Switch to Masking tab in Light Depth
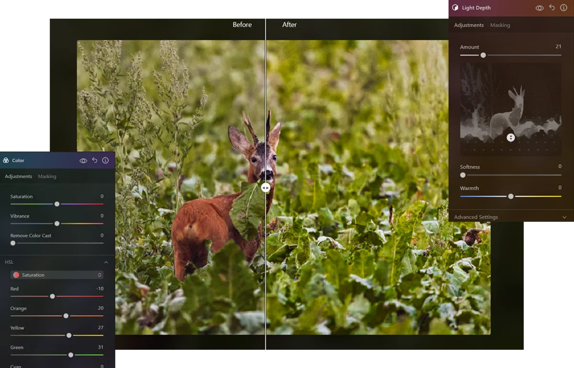Image resolution: width=574 pixels, height=368 pixels. tap(500, 25)
